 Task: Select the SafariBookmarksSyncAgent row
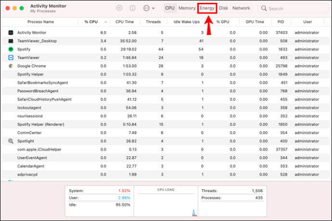[166, 83]
